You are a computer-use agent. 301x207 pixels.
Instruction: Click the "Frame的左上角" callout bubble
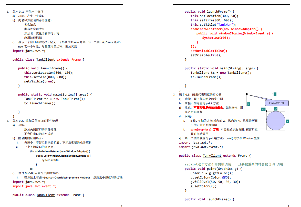click(277, 103)
